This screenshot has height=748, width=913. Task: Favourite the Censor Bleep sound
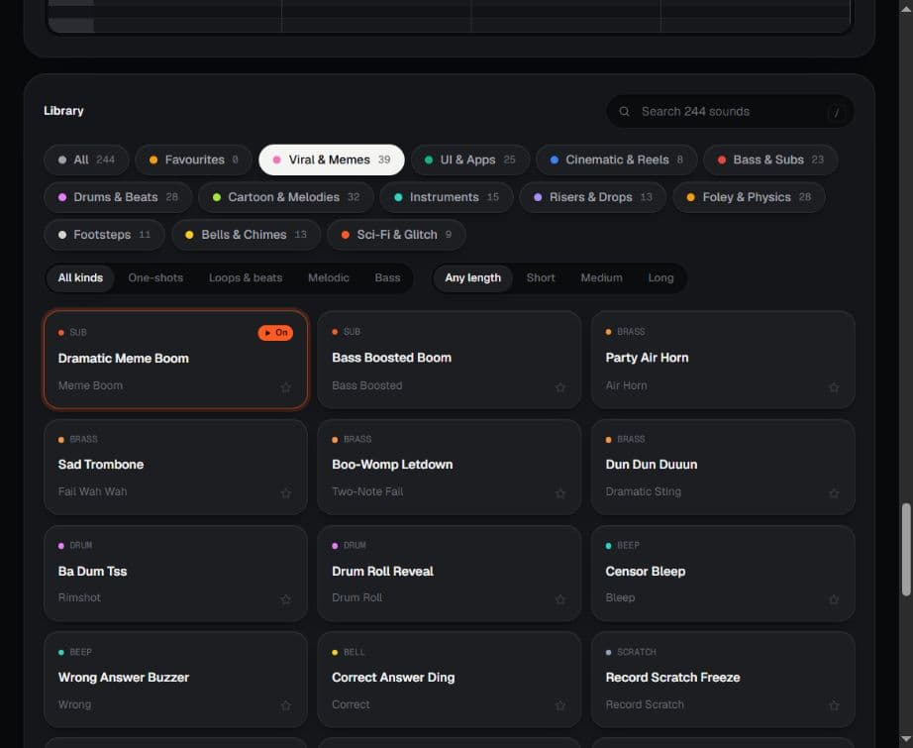[x=834, y=599]
